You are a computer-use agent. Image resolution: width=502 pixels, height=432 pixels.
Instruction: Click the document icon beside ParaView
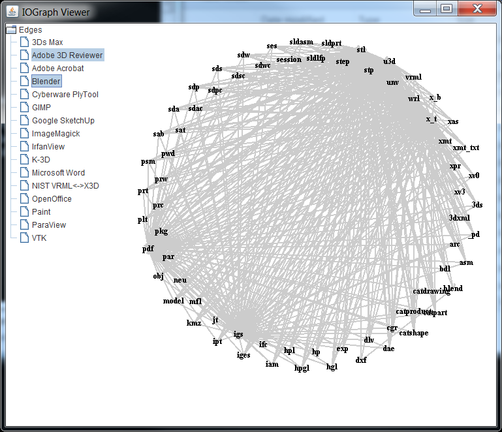coord(24,224)
